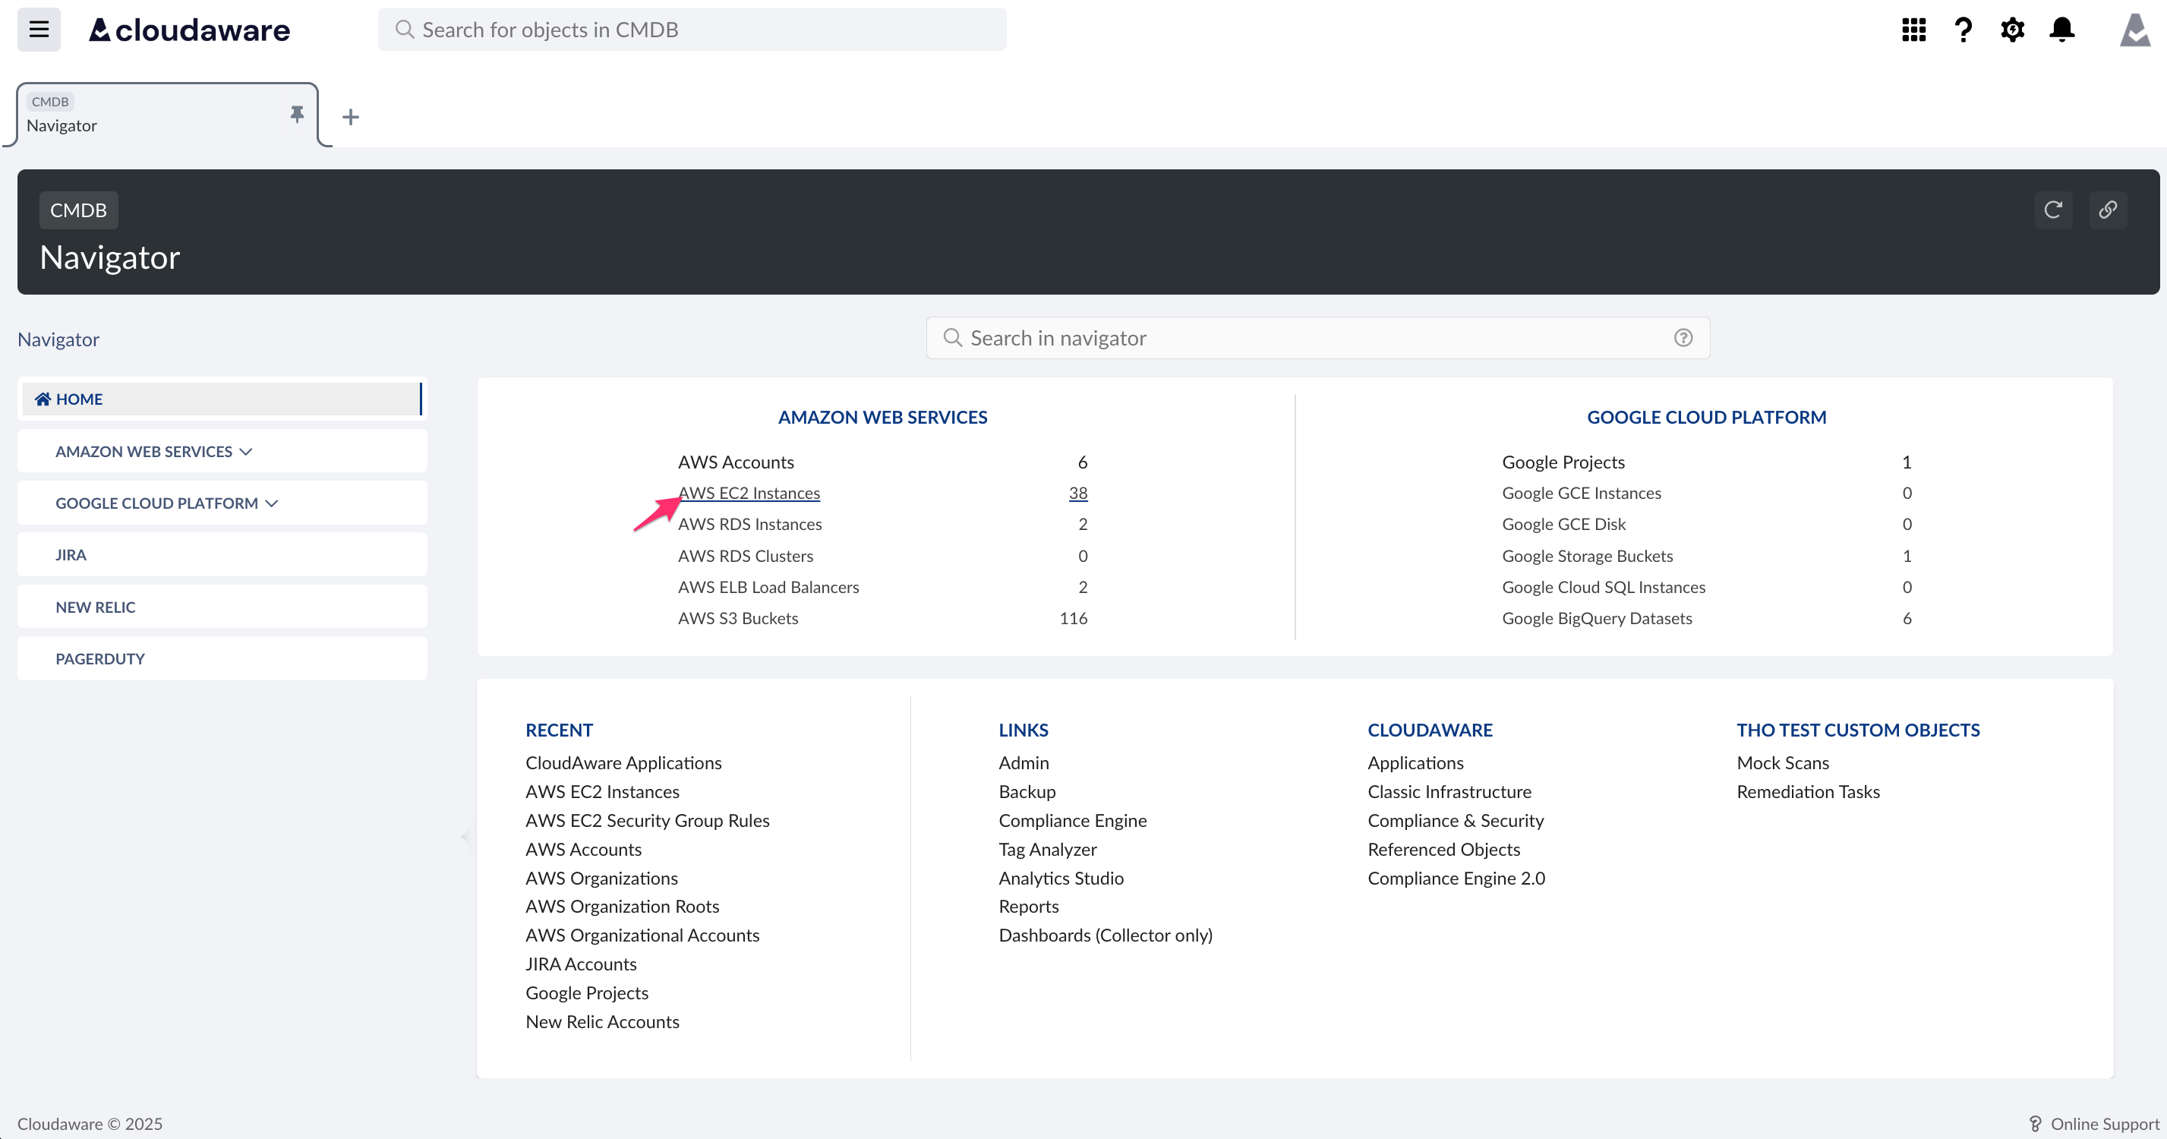Copy the Navigator page link
Image resolution: width=2167 pixels, height=1139 pixels.
pos(2107,210)
